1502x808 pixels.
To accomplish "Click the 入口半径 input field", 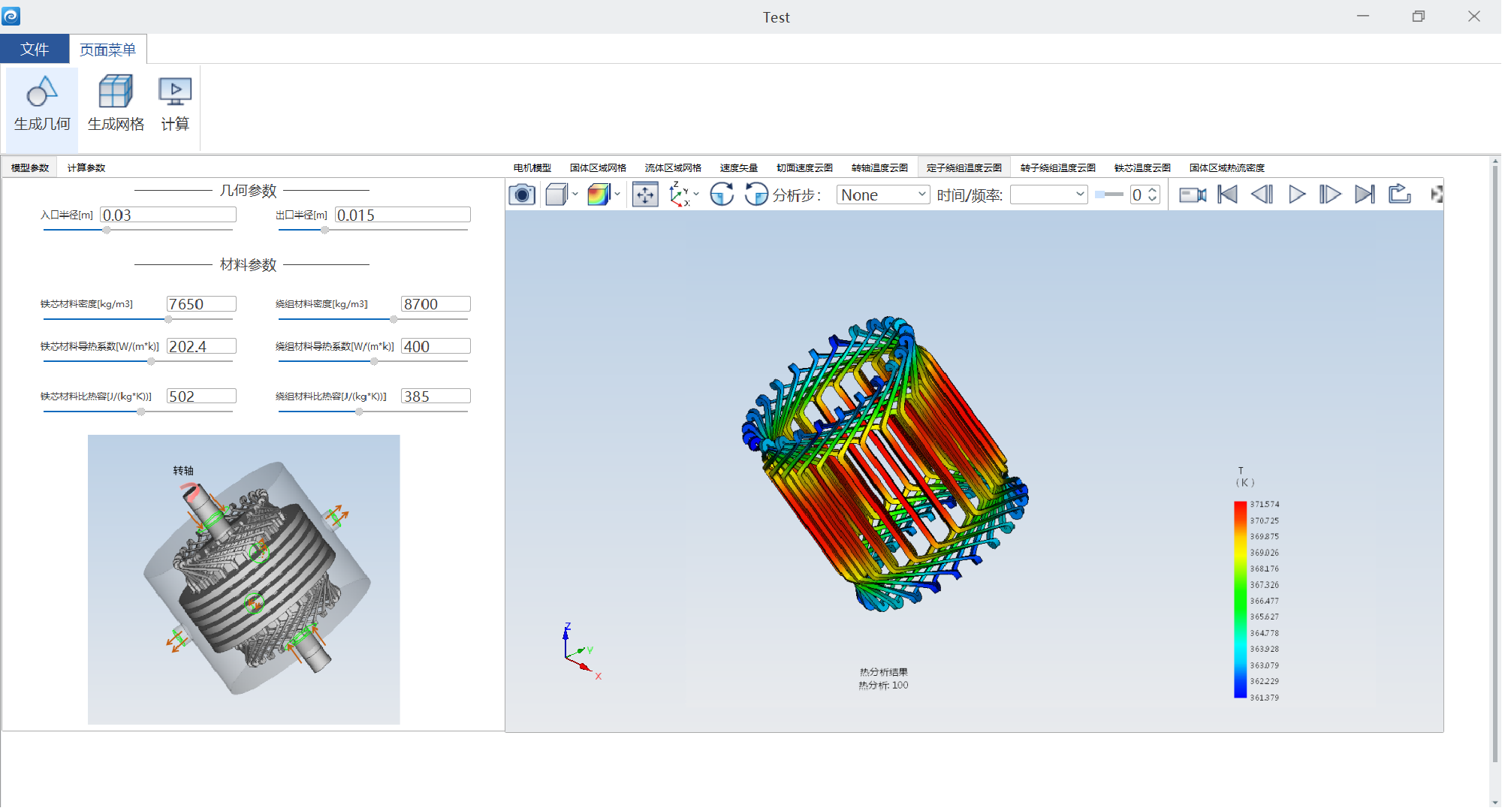I will tap(168, 216).
